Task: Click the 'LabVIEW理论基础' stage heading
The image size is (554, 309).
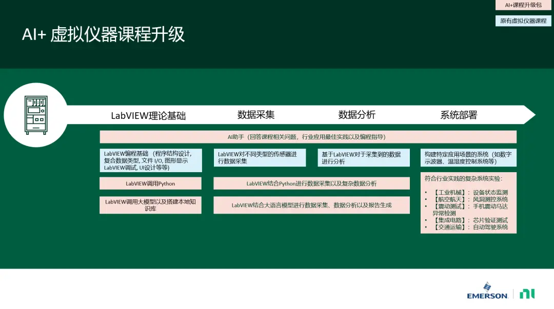Action: (x=148, y=115)
